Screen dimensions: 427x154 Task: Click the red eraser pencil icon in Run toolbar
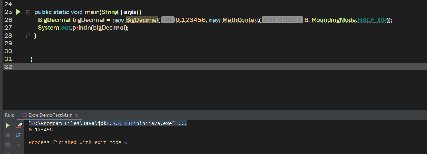coord(18,125)
